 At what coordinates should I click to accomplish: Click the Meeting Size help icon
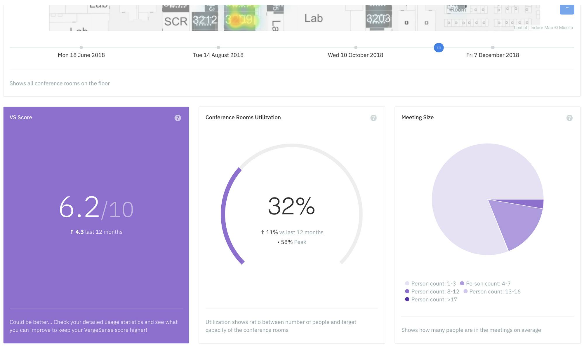(569, 118)
